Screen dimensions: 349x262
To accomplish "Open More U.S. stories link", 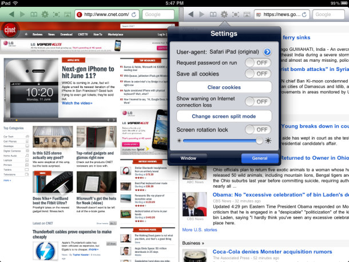I will [200, 230].
